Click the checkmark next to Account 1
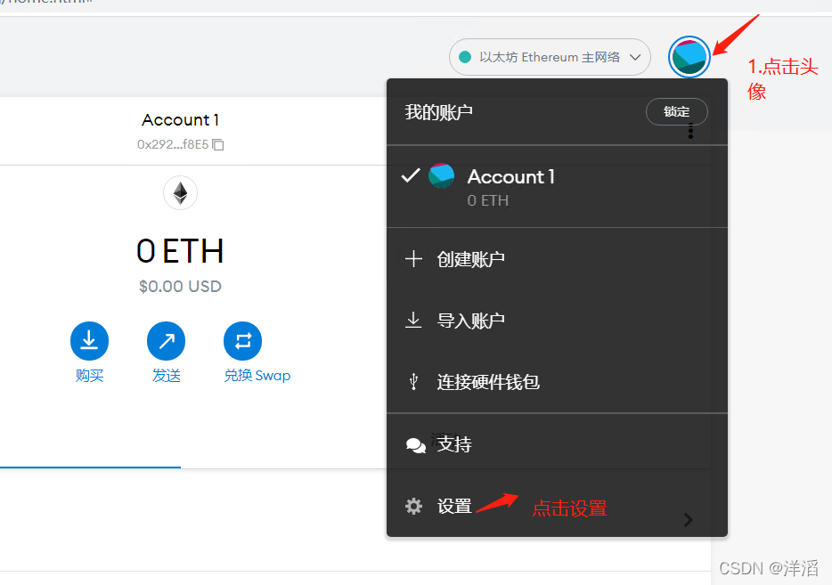The height and width of the screenshot is (585, 832). point(411,175)
